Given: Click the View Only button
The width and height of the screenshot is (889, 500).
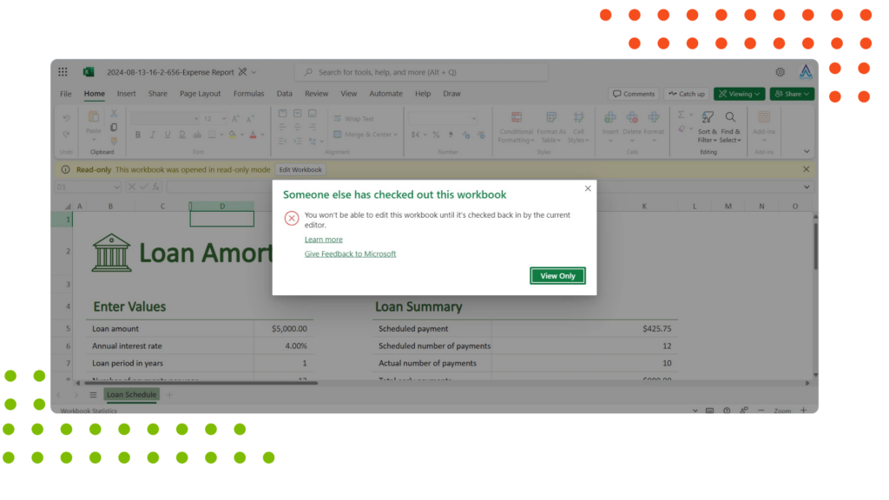Looking at the screenshot, I should point(556,275).
